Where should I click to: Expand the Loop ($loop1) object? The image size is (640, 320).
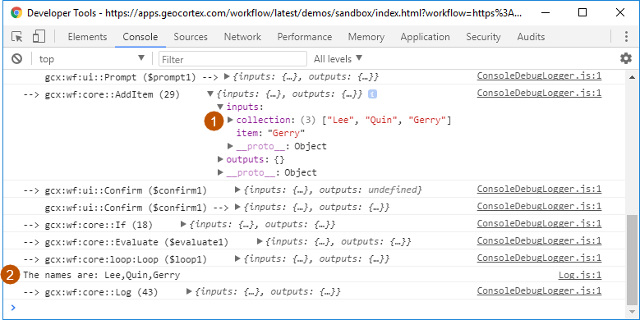pyautogui.click(x=237, y=258)
